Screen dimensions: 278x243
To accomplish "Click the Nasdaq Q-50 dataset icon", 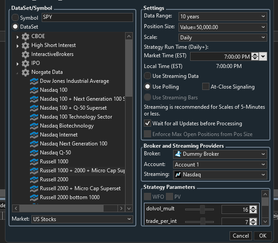I will [x=34, y=153].
